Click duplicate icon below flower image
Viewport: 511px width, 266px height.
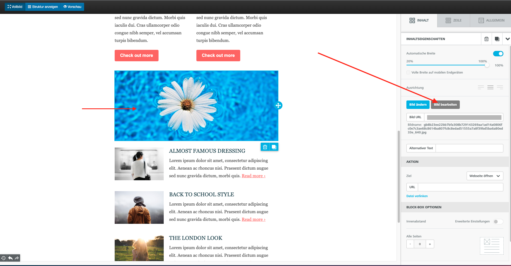pyautogui.click(x=274, y=147)
